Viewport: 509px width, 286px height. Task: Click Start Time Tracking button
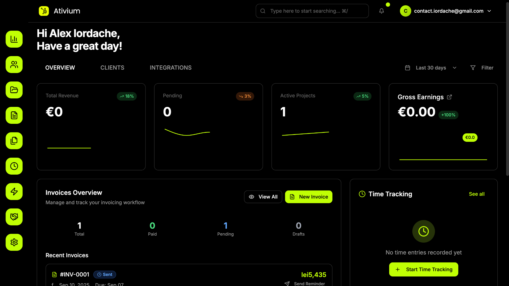click(x=423, y=269)
